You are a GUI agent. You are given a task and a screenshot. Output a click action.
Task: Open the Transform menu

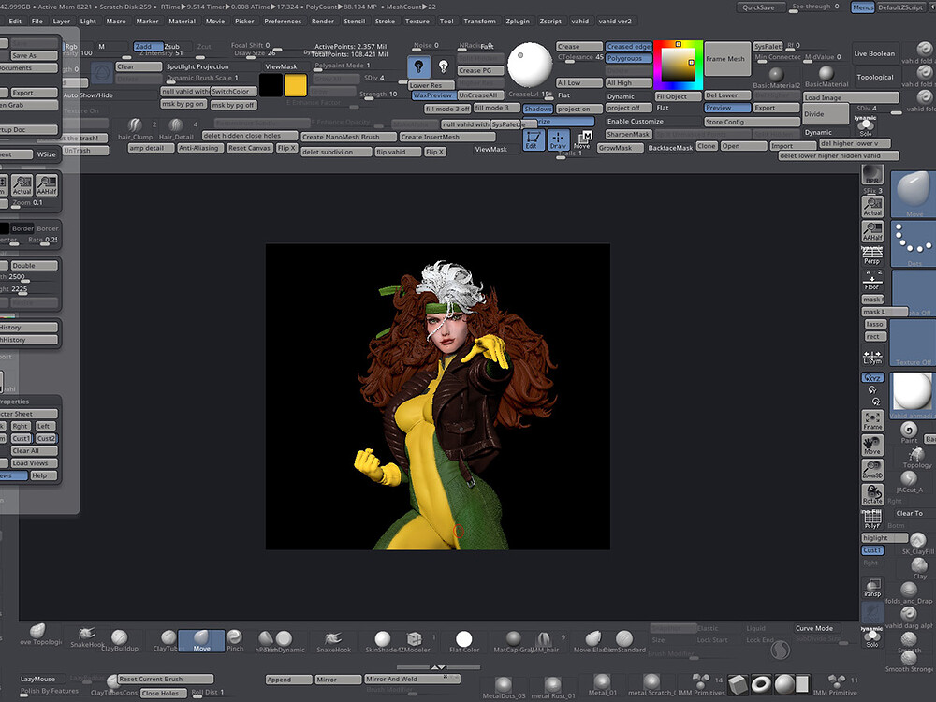479,21
